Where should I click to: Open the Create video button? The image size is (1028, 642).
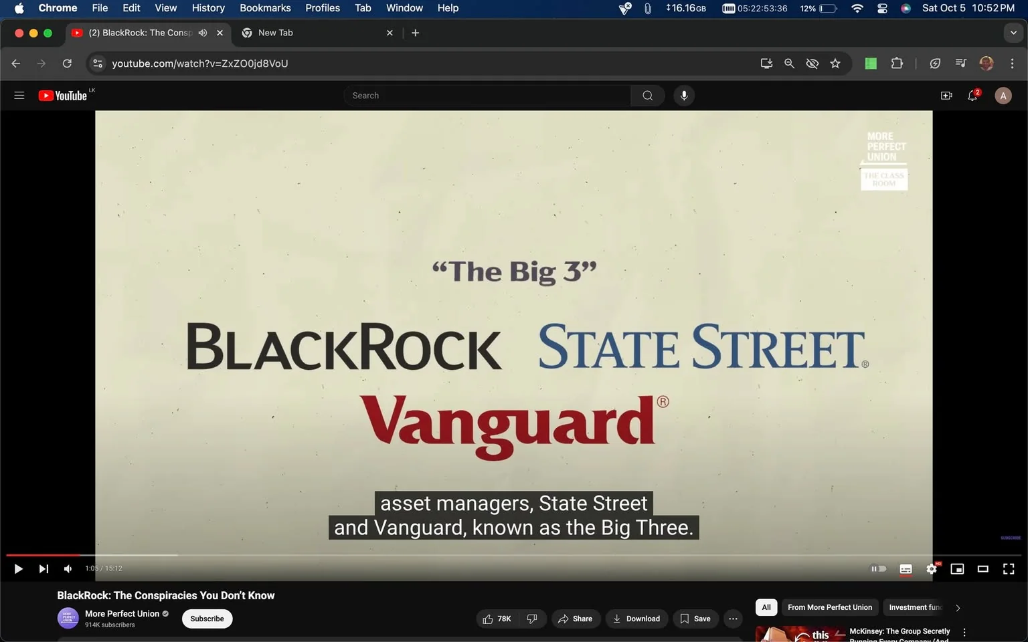click(946, 96)
